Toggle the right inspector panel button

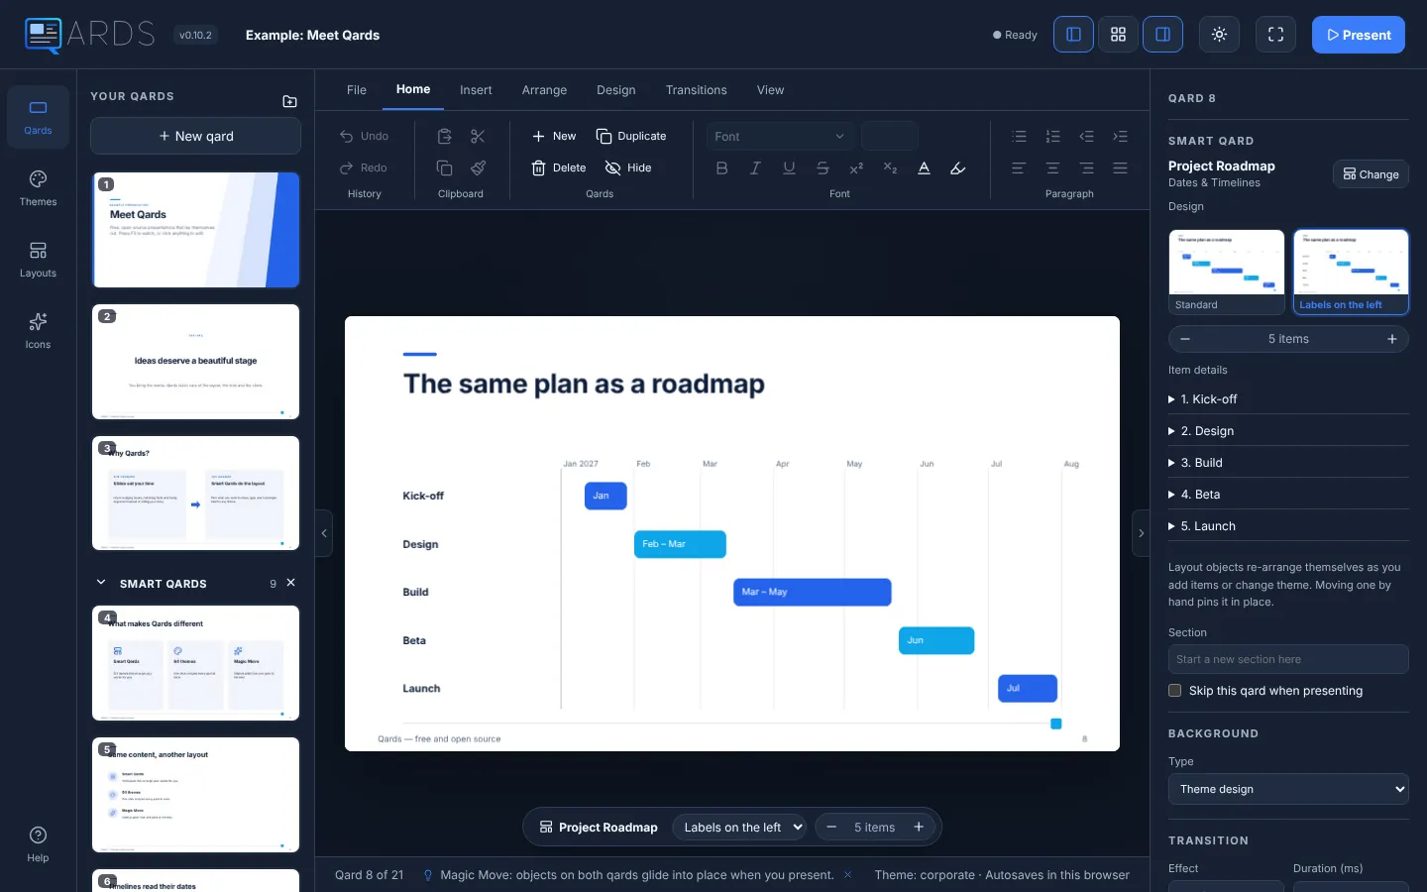(x=1162, y=35)
